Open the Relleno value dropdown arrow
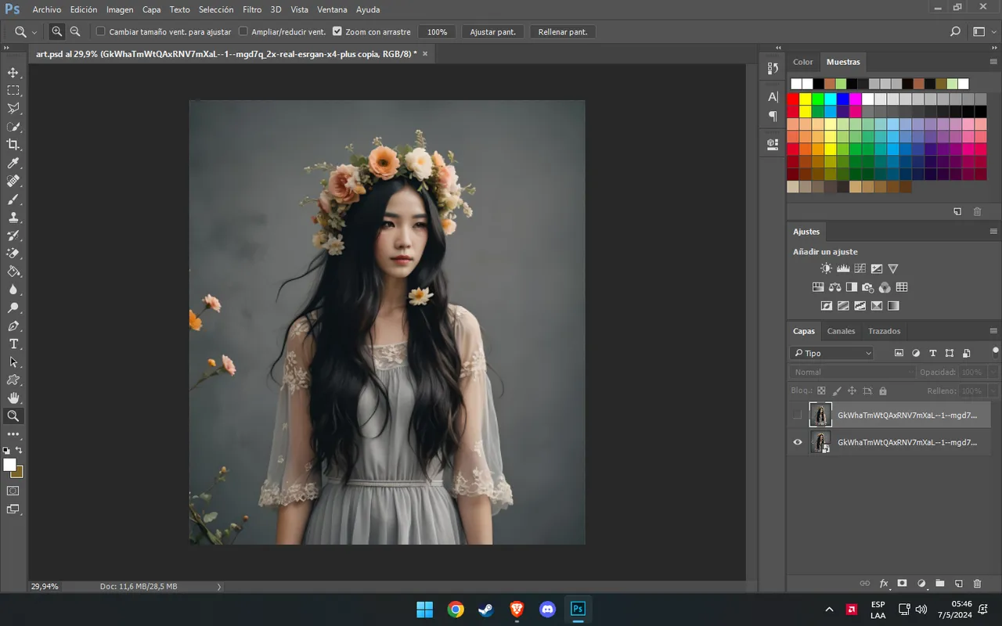This screenshot has height=626, width=1002. pyautogui.click(x=993, y=390)
